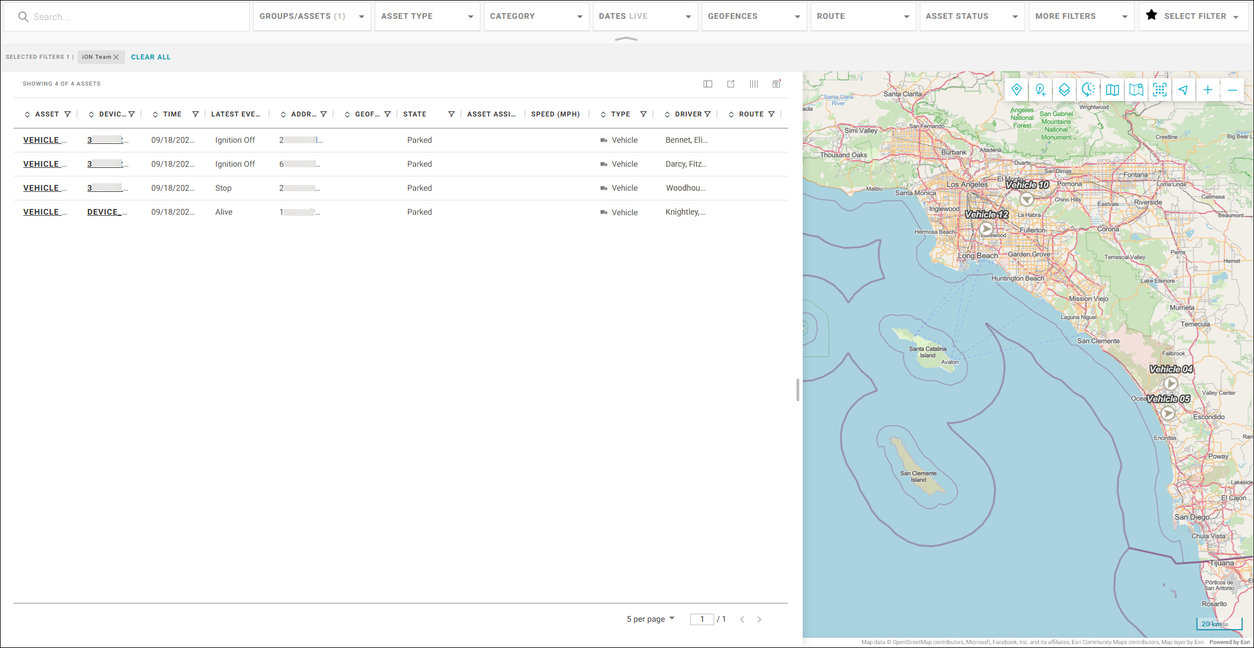Click the map layers icon
This screenshot has width=1254, height=648.
coord(1064,90)
